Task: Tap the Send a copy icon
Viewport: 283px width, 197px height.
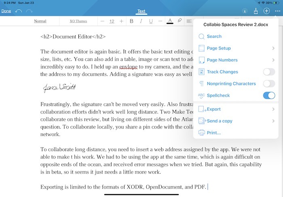Action: tap(202, 121)
